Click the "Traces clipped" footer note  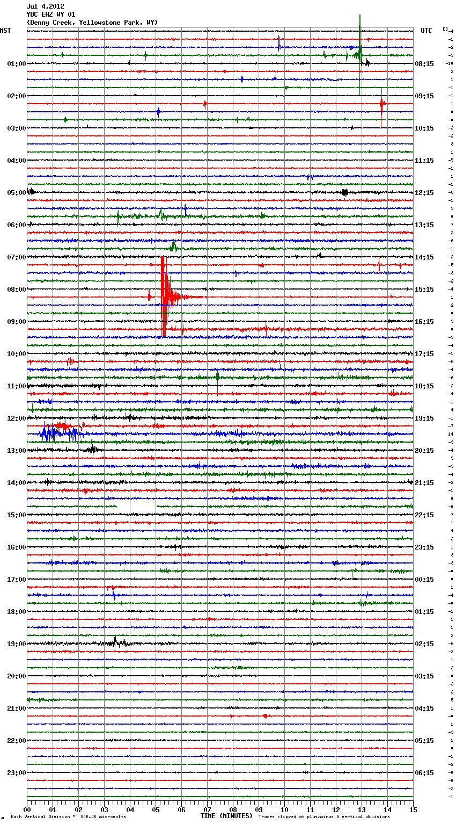tap(324, 816)
